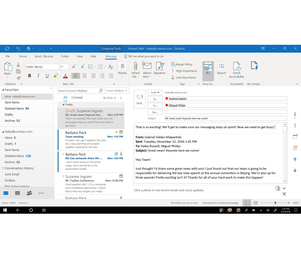Click the Send button
The width and height of the screenshot is (301, 258).
click(x=140, y=99)
